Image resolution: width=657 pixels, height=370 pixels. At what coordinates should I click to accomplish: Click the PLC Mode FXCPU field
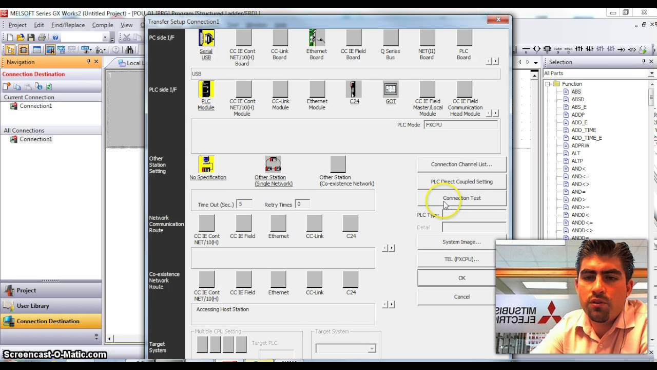pyautogui.click(x=460, y=125)
